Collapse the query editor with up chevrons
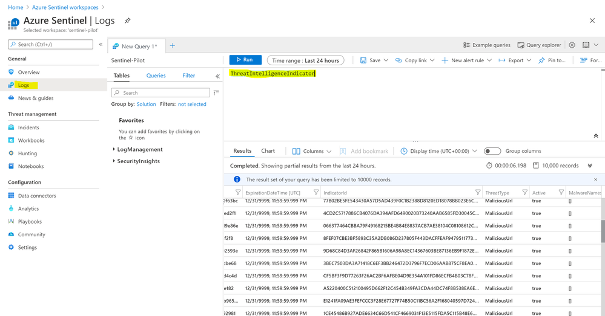Screen dimensions: 605x316 point(596,135)
